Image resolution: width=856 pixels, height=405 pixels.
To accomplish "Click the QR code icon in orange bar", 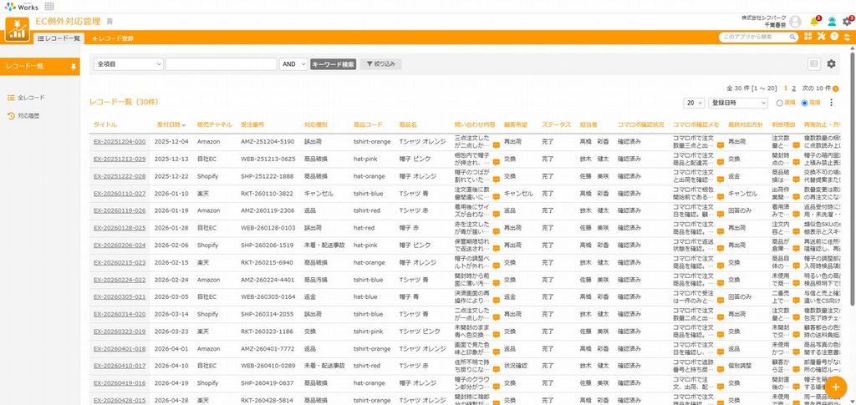I will click(x=808, y=37).
